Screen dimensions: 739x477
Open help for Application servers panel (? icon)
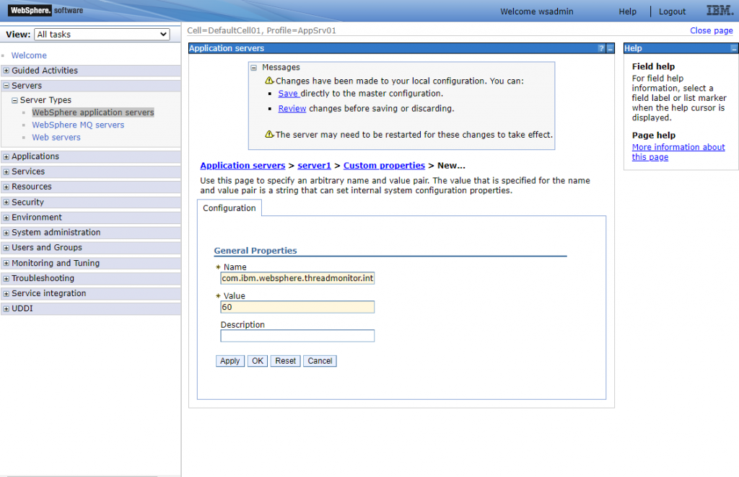tap(601, 48)
